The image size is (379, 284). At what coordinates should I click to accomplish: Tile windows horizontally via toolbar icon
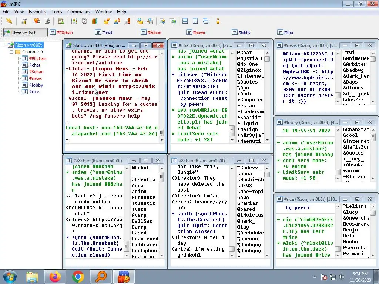(185, 21)
